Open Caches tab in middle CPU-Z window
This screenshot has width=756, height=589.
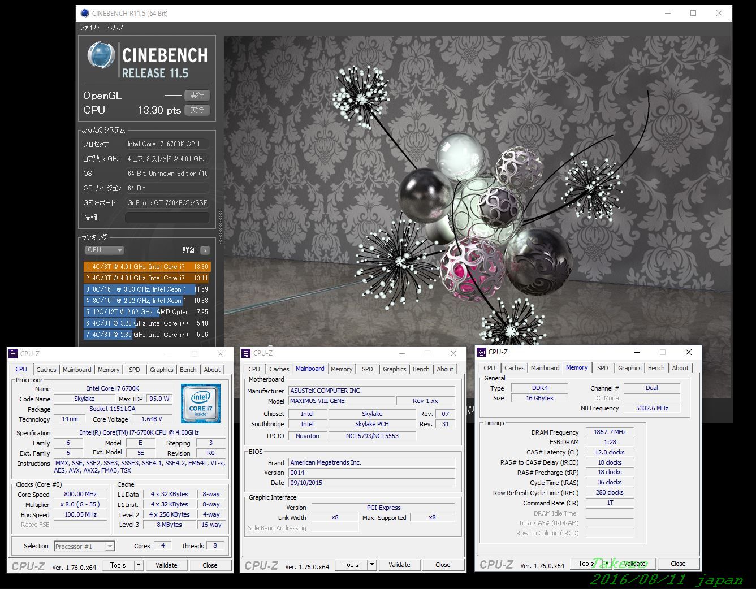tap(279, 369)
